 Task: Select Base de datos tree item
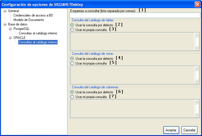[x=18, y=24]
